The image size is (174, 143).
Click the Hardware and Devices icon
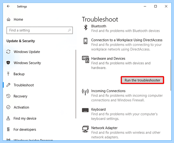(x=86, y=59)
